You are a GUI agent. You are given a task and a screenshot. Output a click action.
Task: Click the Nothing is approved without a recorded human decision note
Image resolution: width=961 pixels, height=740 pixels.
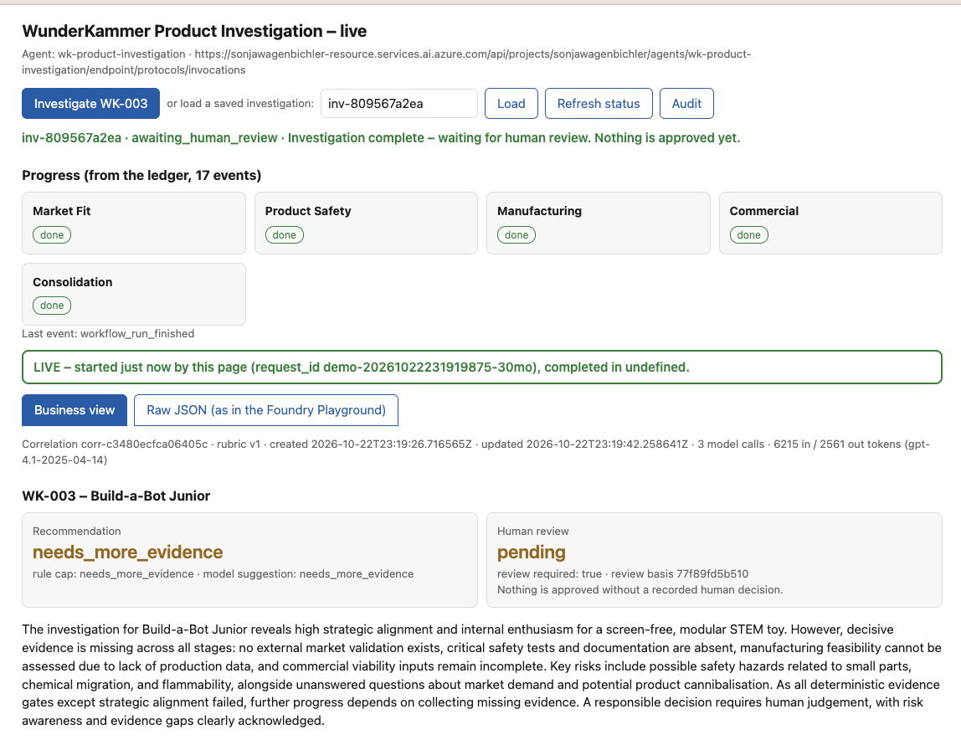point(640,590)
